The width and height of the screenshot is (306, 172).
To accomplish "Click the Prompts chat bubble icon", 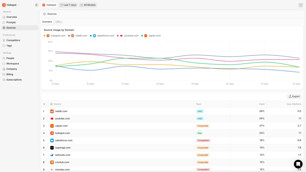I will (4, 22).
